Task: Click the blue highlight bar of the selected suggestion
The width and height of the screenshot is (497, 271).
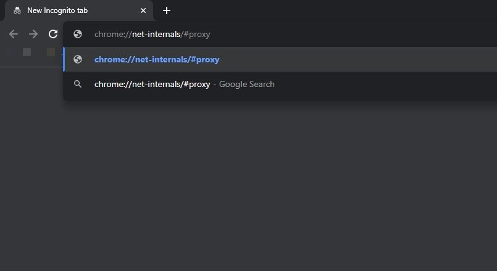Action: (64, 59)
